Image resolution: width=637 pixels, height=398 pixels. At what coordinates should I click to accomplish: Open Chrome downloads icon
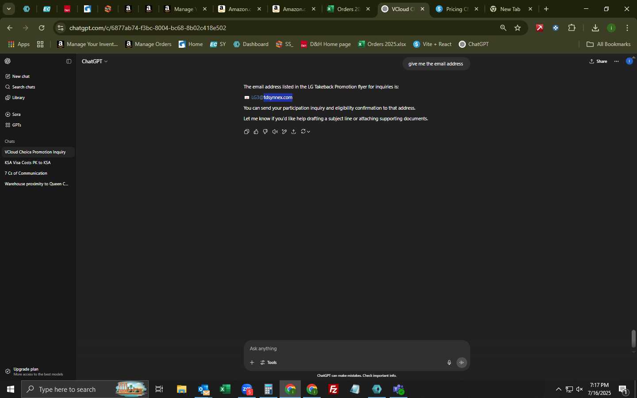click(x=595, y=28)
